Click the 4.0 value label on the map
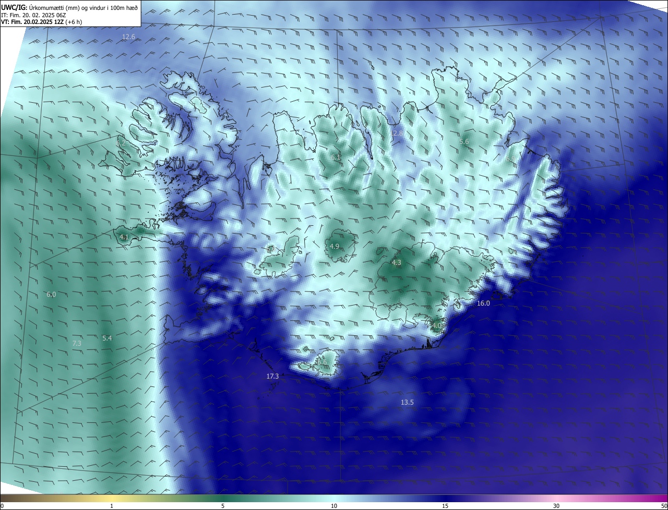Screen dimensions: 668x510 coord(436,325)
